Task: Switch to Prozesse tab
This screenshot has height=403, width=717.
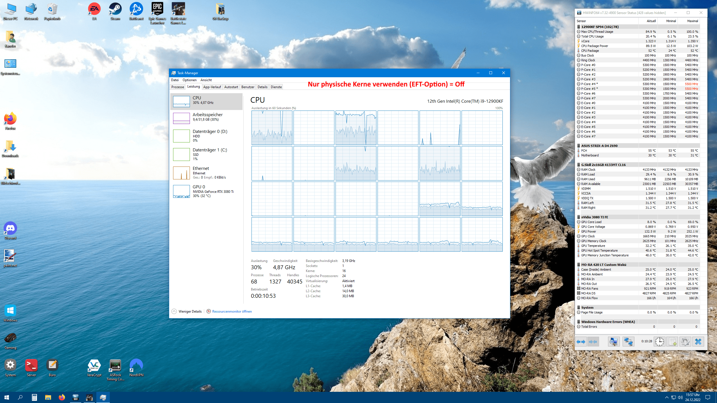Action: pos(178,87)
